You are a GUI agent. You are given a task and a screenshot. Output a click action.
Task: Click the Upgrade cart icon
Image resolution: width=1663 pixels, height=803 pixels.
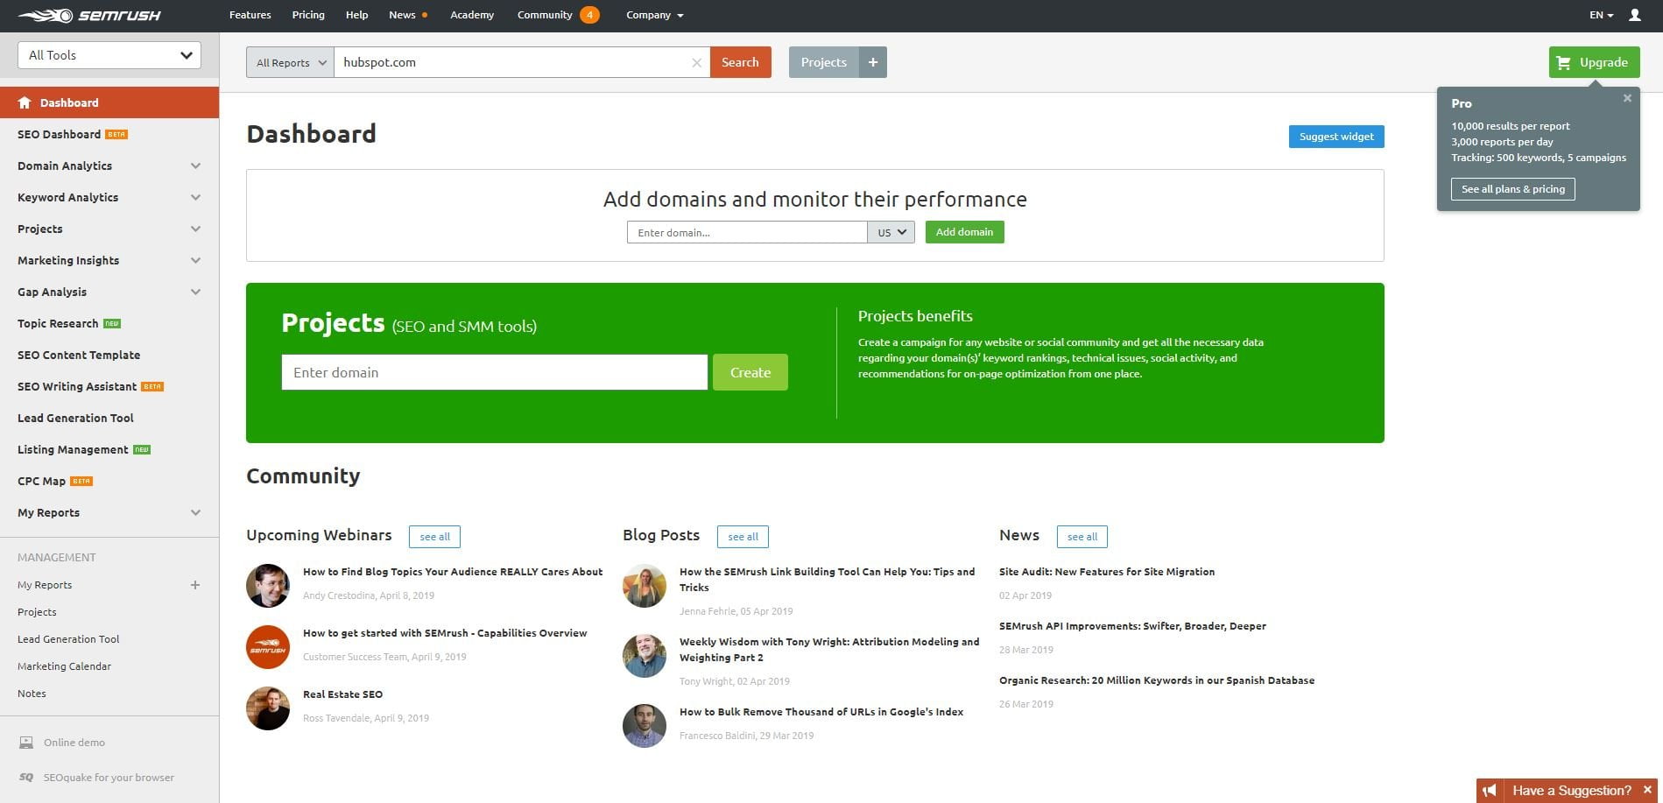pos(1564,62)
